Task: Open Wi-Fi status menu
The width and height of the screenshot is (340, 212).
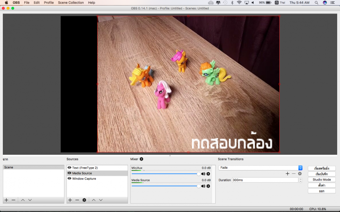Action: [239, 3]
